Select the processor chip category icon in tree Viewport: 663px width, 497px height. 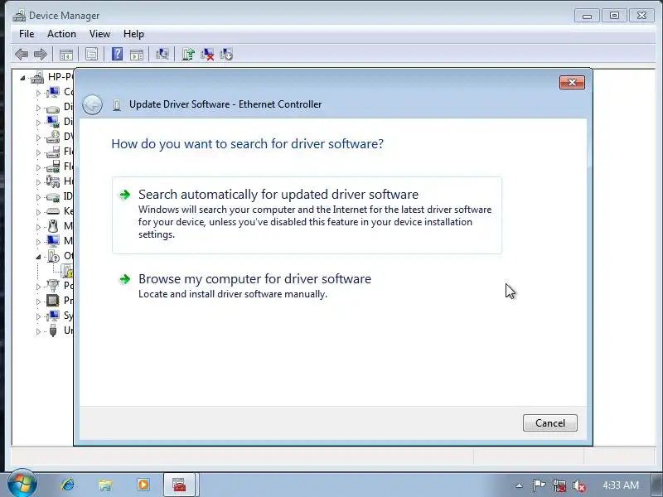[x=53, y=301]
